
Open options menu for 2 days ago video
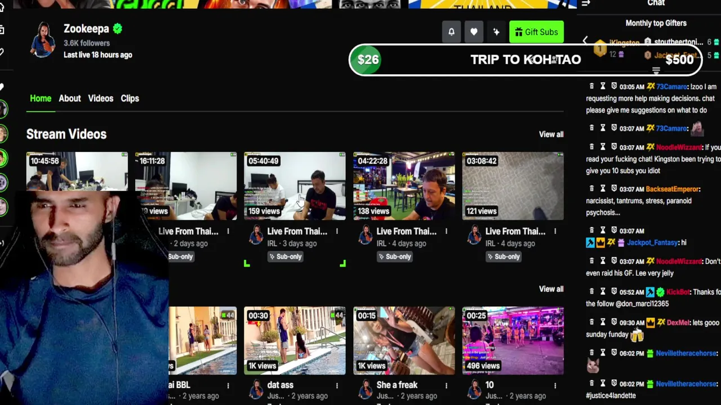coord(228,231)
